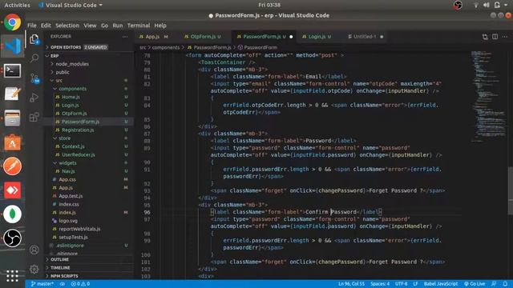Click the Go Live status bar button

tap(475, 284)
